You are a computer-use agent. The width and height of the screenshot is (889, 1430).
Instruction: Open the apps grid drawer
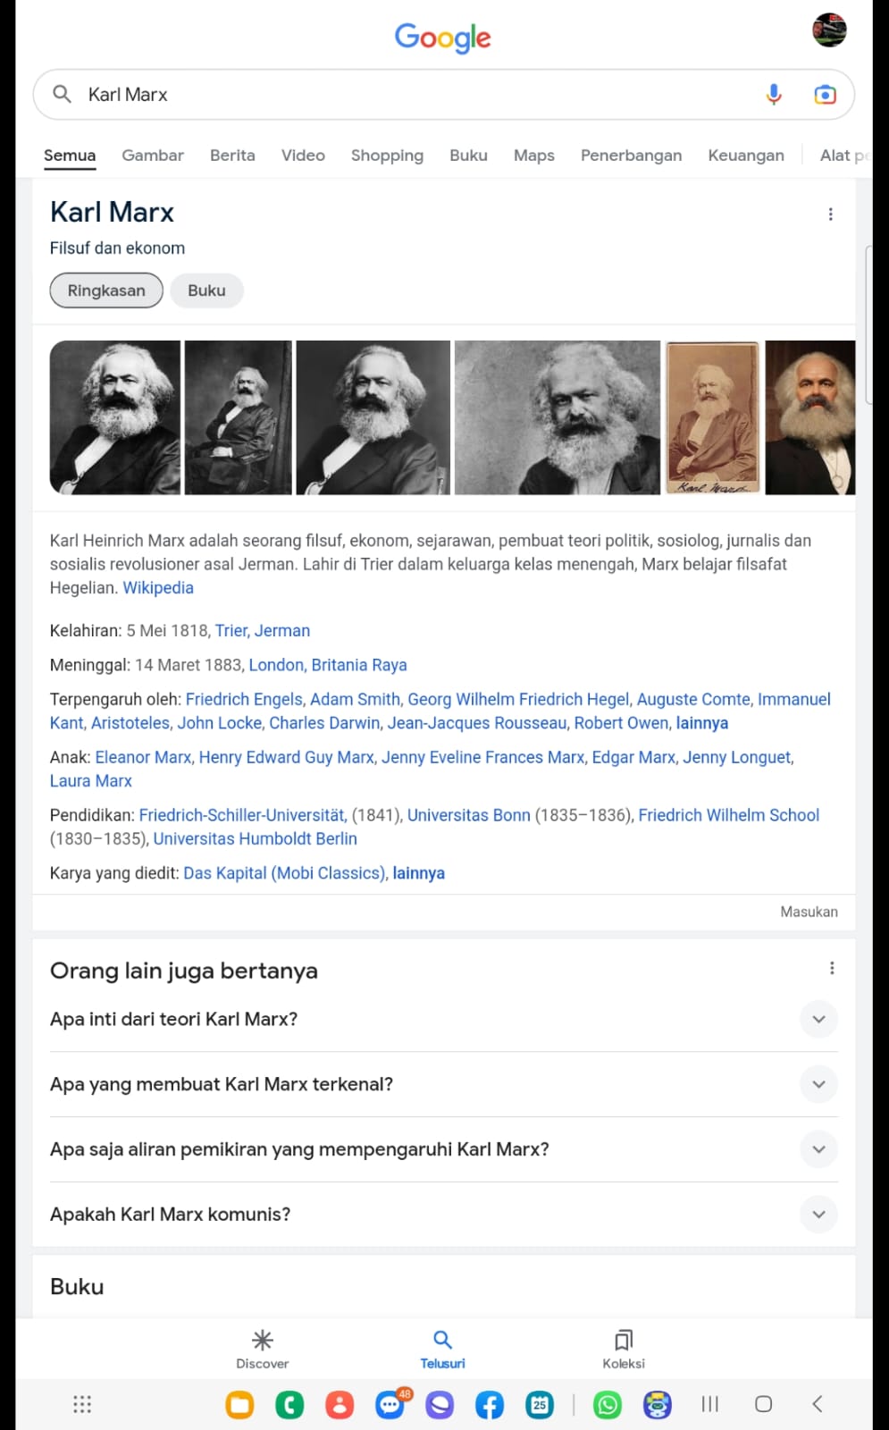click(82, 1404)
